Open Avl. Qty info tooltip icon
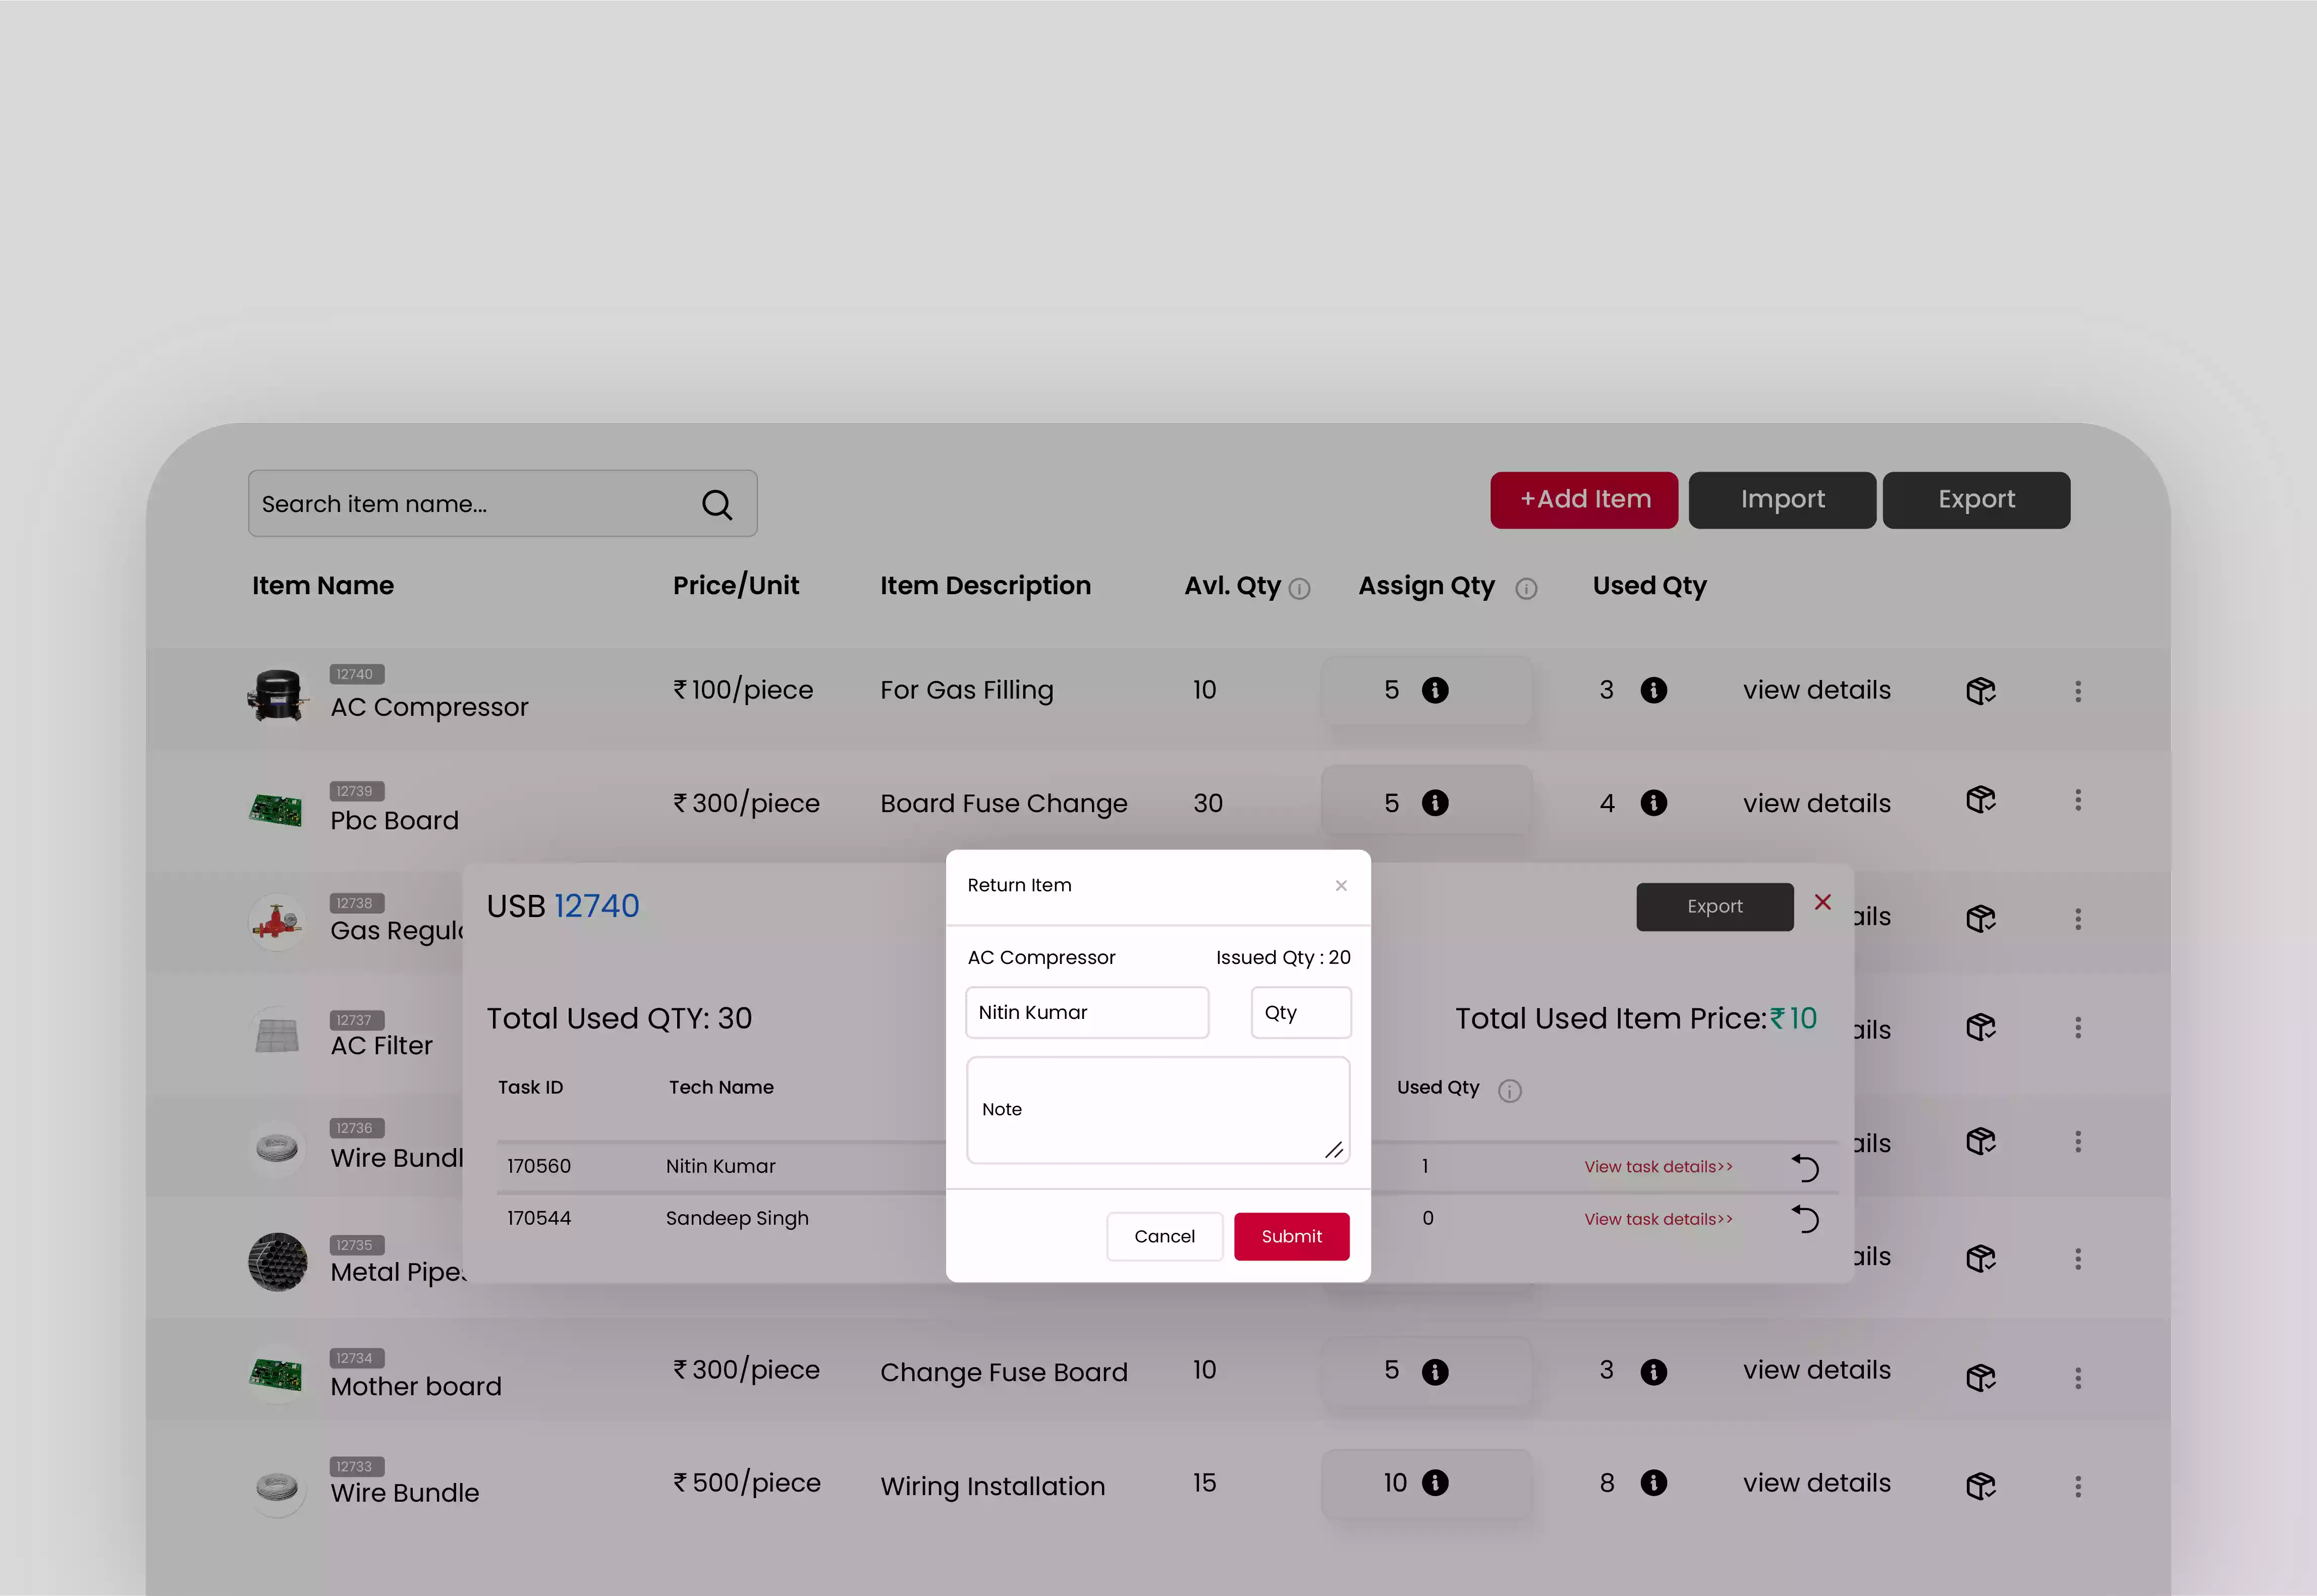Screen dimensions: 2317x1596 (1299, 589)
